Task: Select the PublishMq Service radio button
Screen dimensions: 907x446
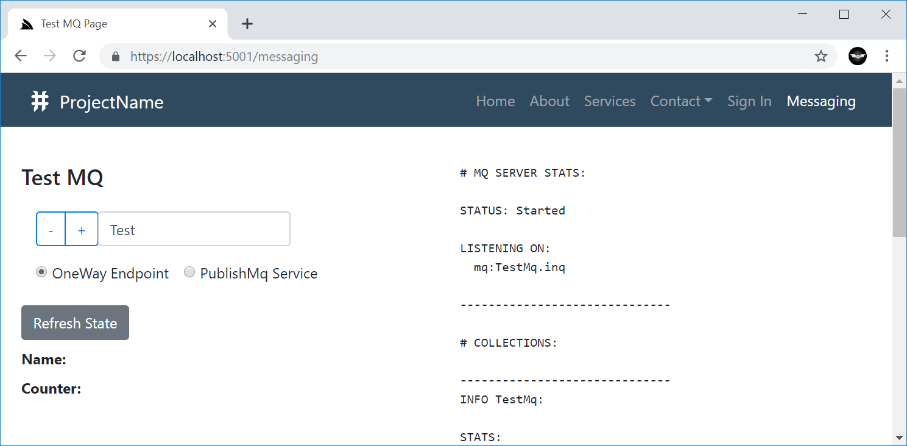Action: tap(189, 272)
